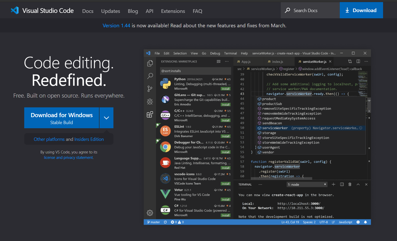Click the errors and warnings indicator
This screenshot has height=241, width=397.
pos(177,222)
